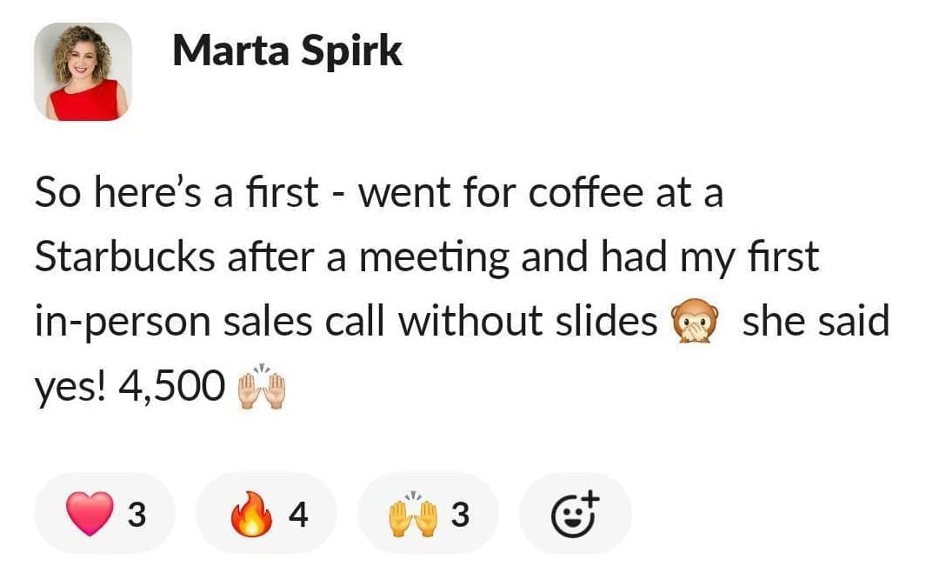Click the count 3 beside raised hands
The height and width of the screenshot is (586, 939).
[x=460, y=516]
